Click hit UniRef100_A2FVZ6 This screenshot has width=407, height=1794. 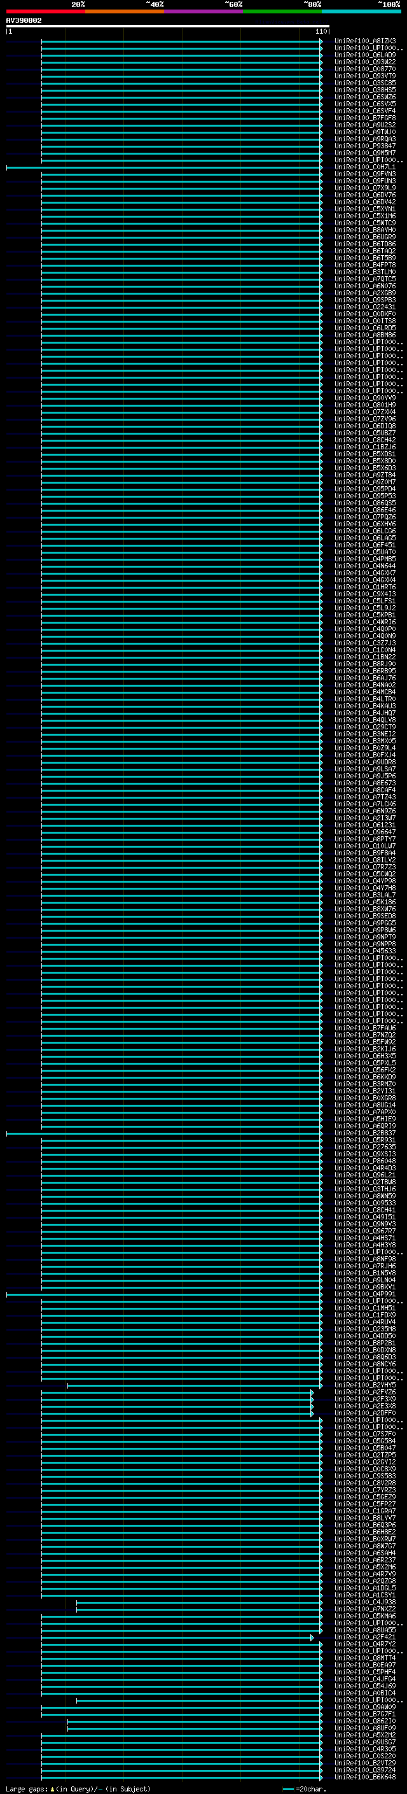(365, 1391)
